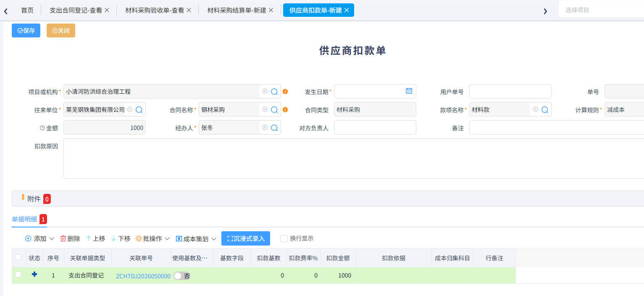Close the 材料采购验收单-查看 tab
Screen dimensions: 644x296
189,10
